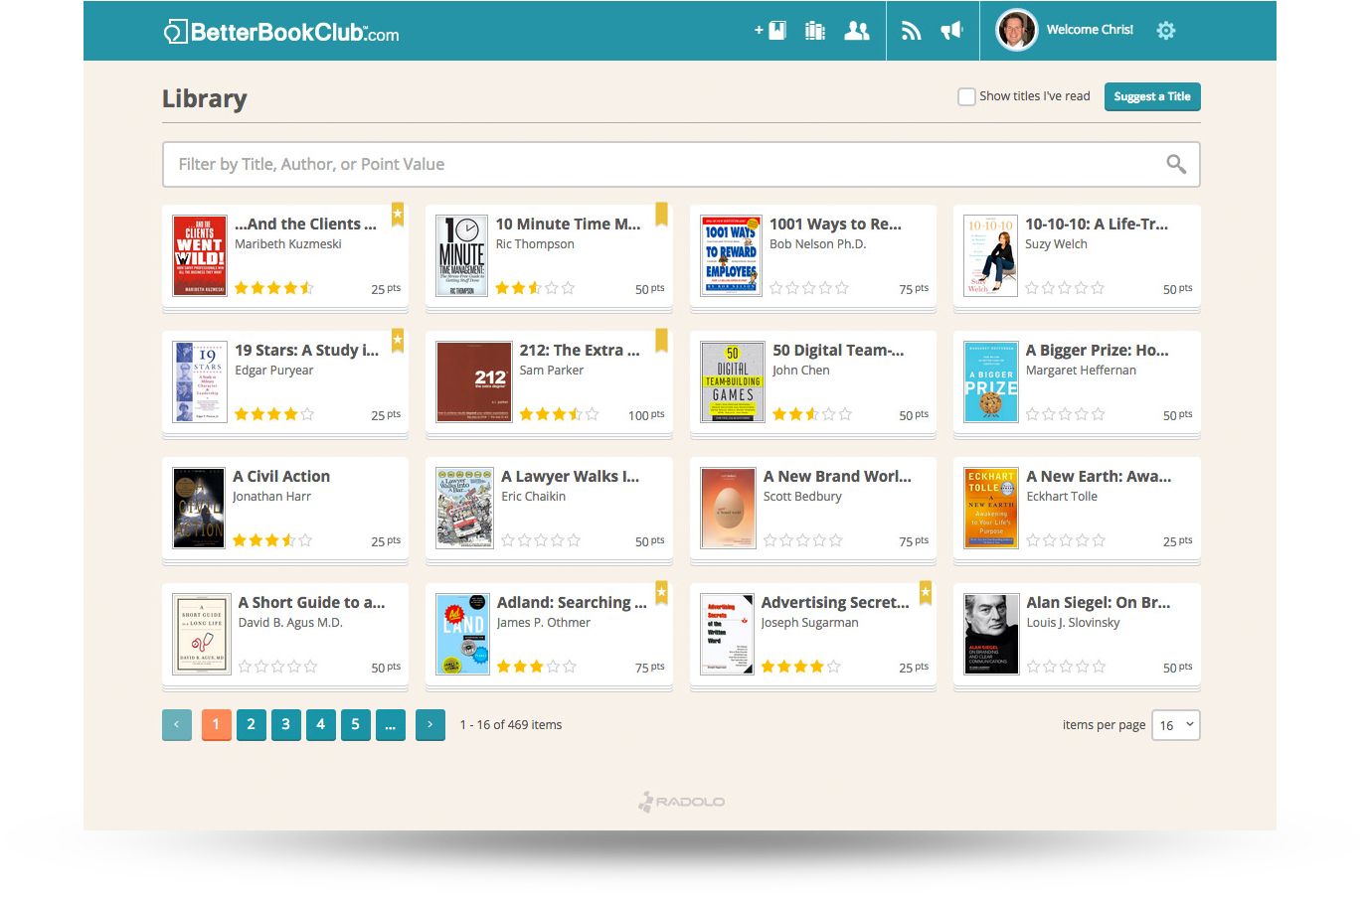The width and height of the screenshot is (1367, 899).
Task: Toggle the star bookmark on Advertising Secrets card
Action: click(x=926, y=593)
